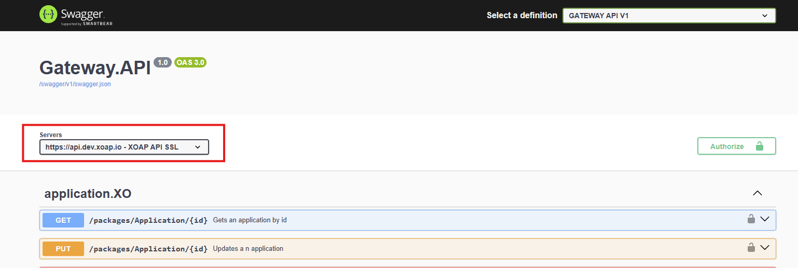This screenshot has width=798, height=268.
Task: Open the /swagger/v1/swagger.json link
Action: [x=75, y=84]
